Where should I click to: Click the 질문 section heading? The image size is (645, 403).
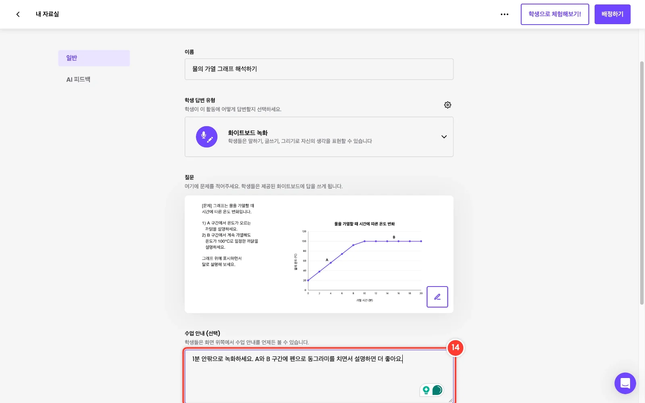click(189, 177)
